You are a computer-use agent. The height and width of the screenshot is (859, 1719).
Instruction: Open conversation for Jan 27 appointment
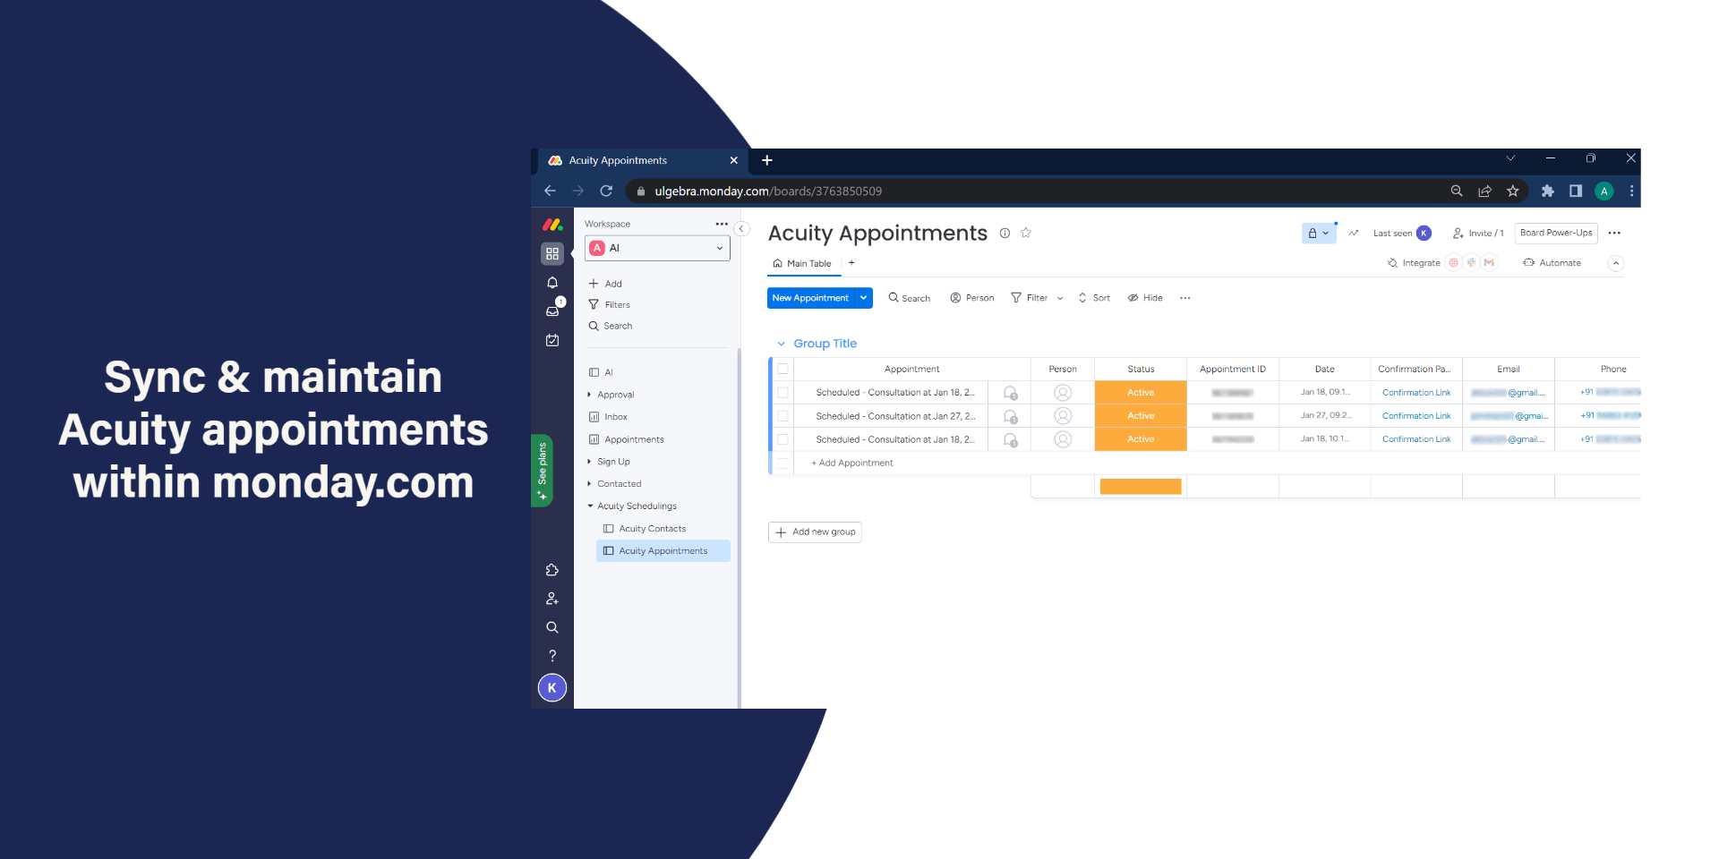(x=1010, y=416)
